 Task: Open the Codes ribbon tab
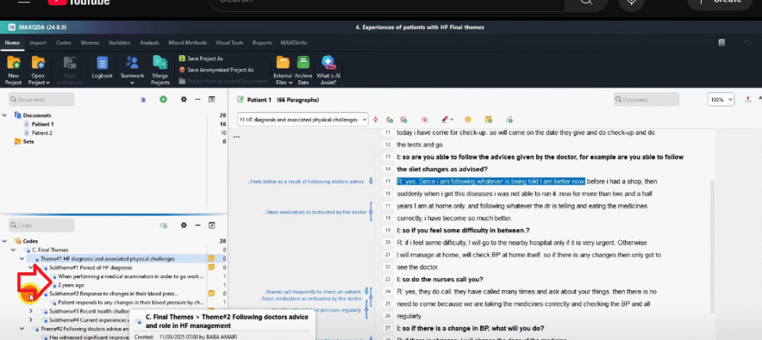[64, 42]
